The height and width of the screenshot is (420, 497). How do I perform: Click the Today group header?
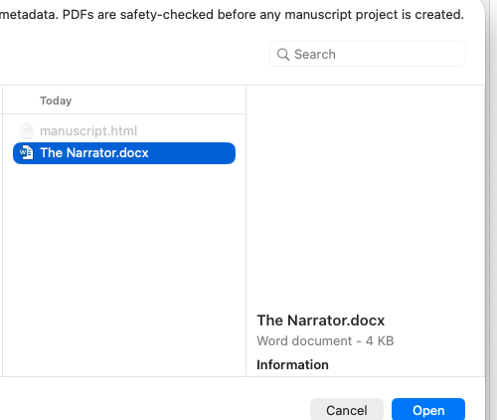pyautogui.click(x=56, y=101)
